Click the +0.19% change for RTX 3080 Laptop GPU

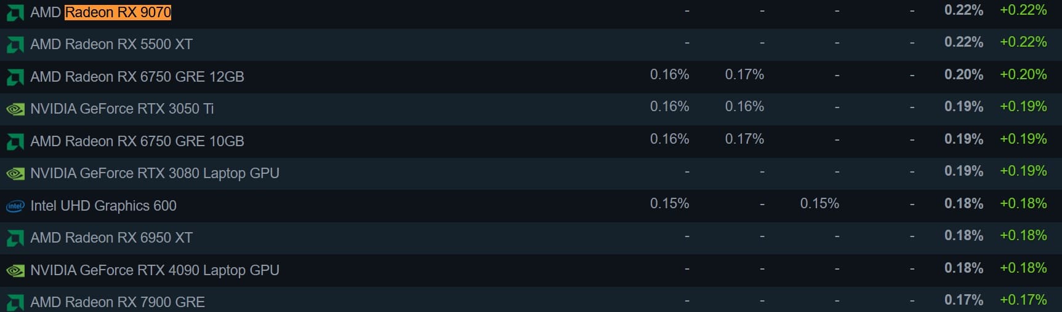(1023, 171)
